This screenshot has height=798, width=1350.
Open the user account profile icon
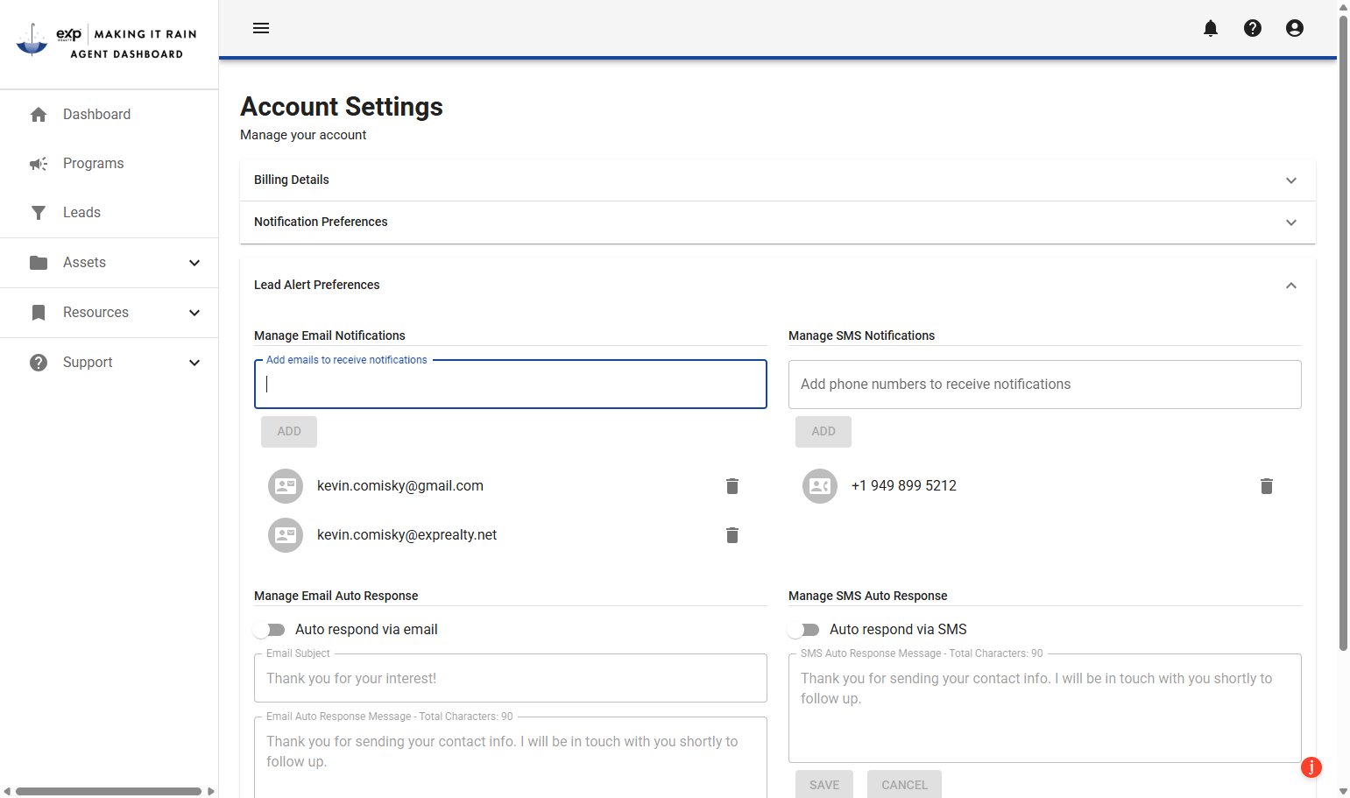[1295, 28]
